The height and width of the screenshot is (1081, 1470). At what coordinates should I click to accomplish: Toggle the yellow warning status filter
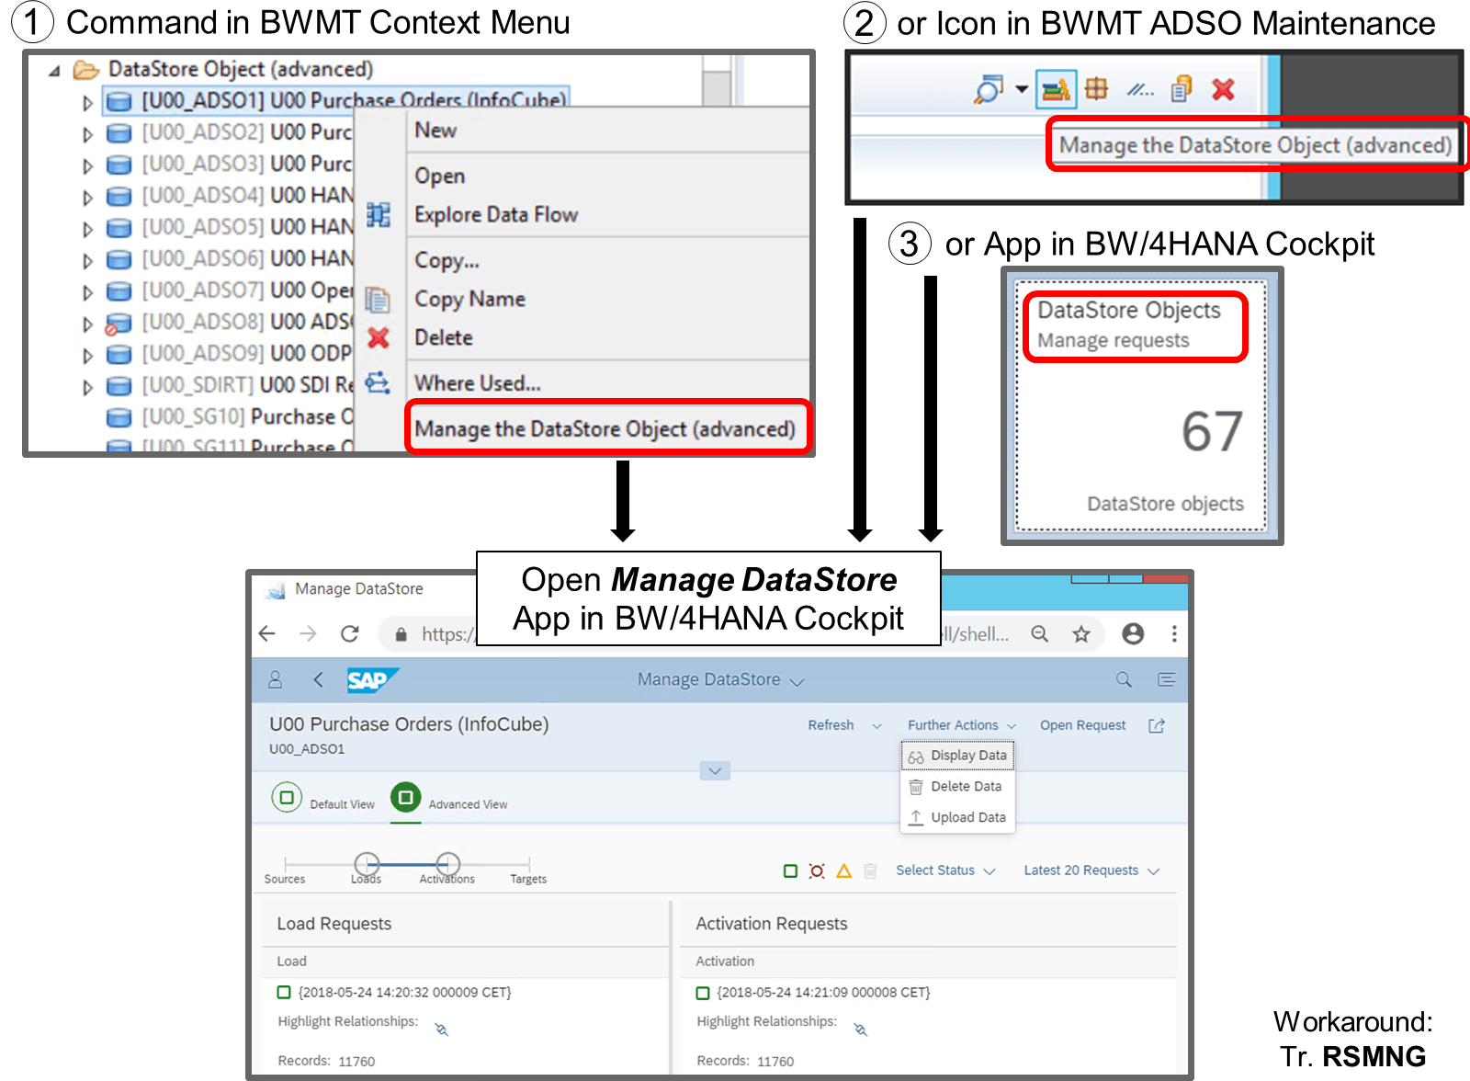coord(844,870)
